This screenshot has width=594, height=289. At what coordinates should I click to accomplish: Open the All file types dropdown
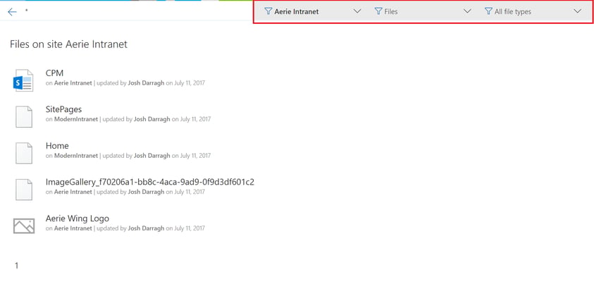click(533, 11)
